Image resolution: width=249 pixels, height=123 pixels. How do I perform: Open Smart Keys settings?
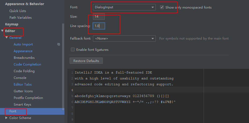tap(22, 105)
